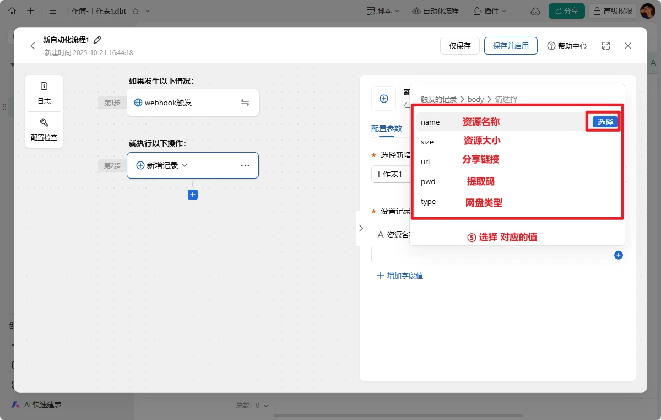Click the 保存并启用 button
Viewport: 661px width, 420px height.
[x=511, y=46]
